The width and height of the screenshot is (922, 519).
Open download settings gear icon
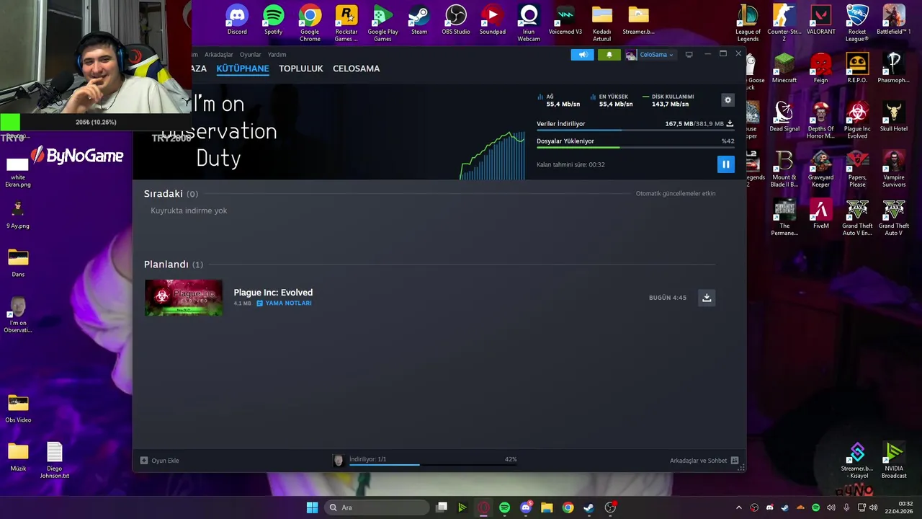pyautogui.click(x=728, y=100)
